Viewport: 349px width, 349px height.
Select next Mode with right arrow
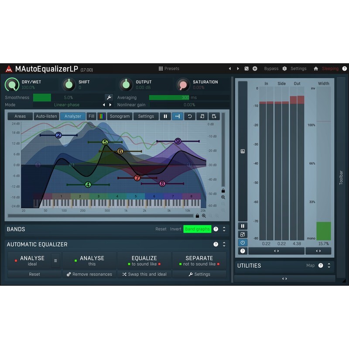(110, 105)
